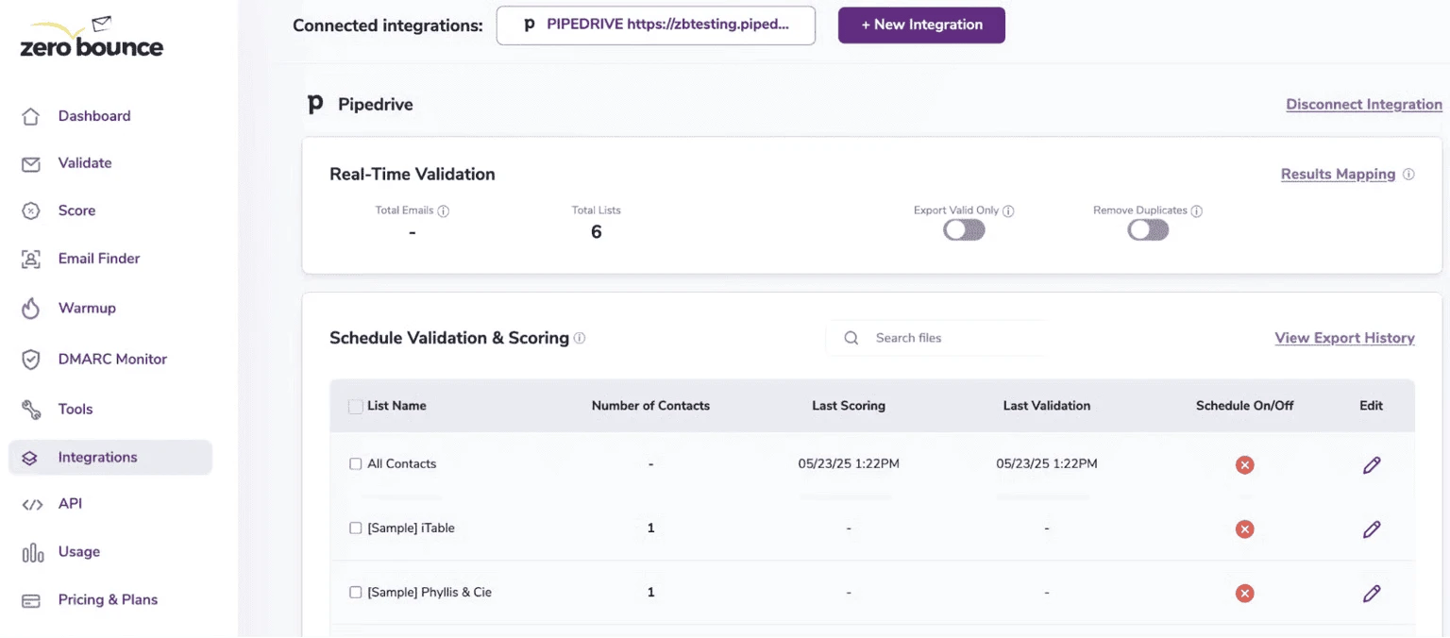Image resolution: width=1450 pixels, height=638 pixels.
Task: Select the [Sample] iTable checkbox
Action: (355, 528)
